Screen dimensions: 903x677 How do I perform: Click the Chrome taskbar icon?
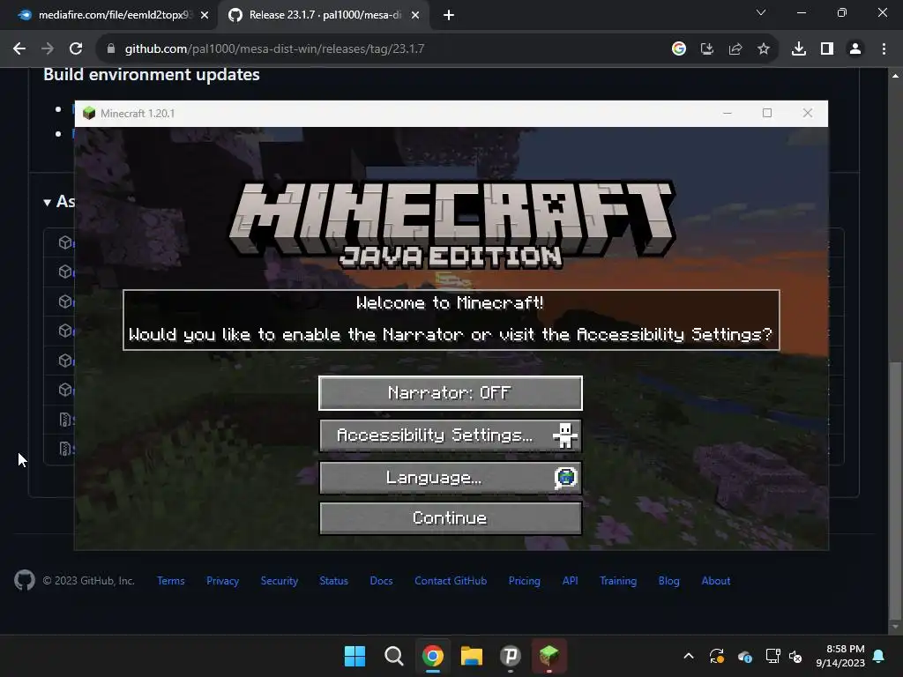point(432,656)
